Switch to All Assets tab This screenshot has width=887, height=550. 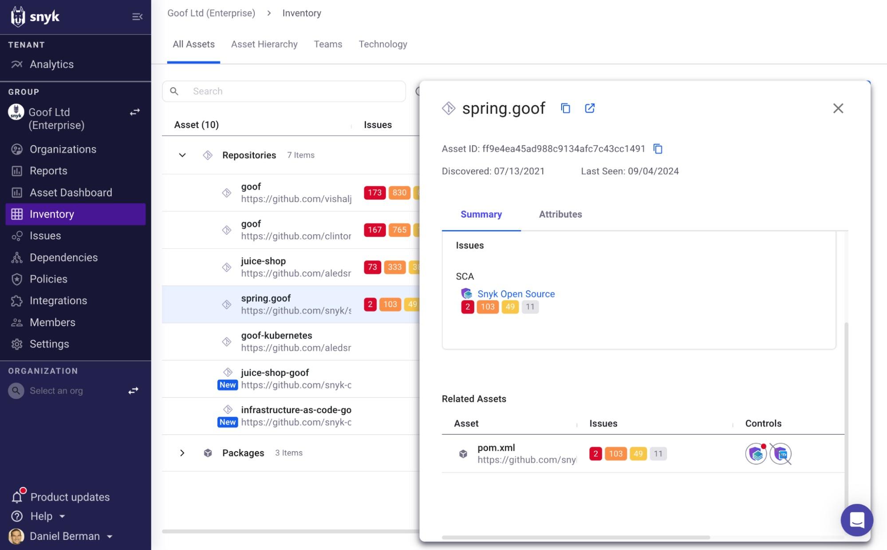[x=193, y=44]
